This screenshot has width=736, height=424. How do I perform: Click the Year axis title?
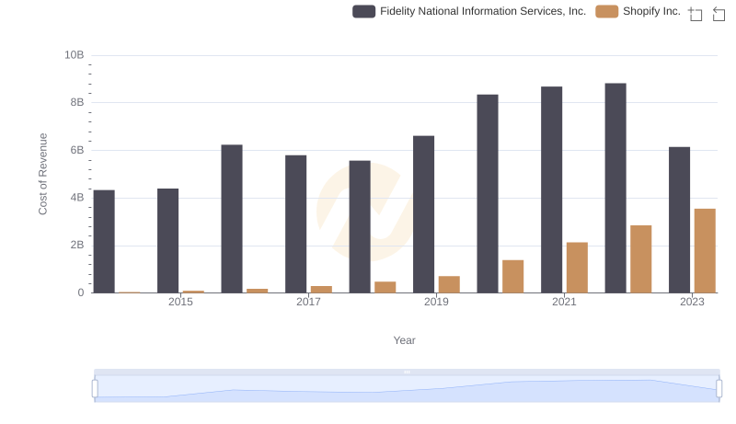[x=404, y=340]
